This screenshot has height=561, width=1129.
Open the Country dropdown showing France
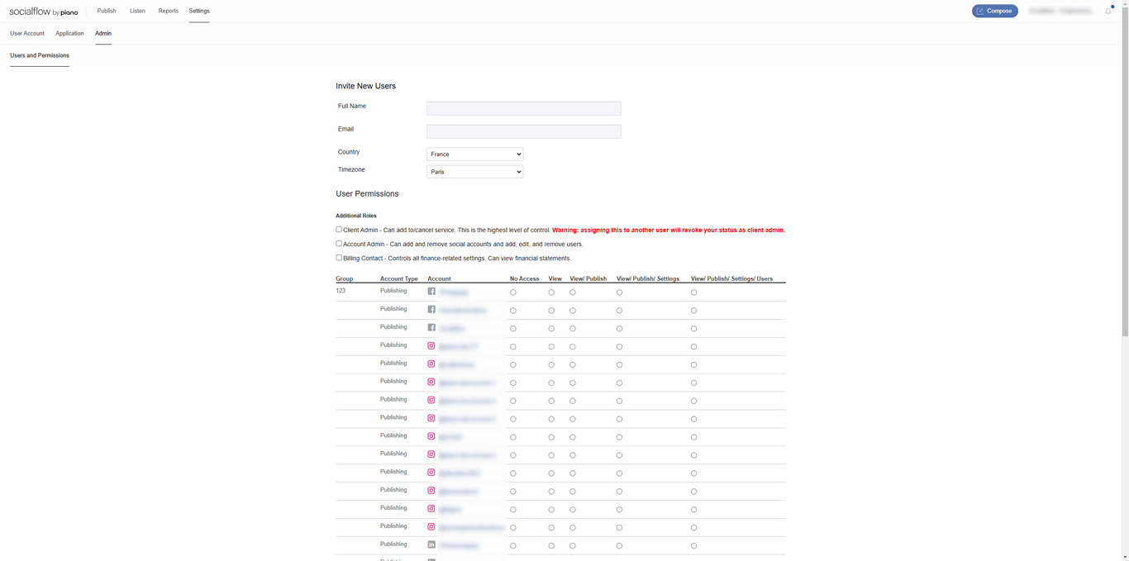474,155
